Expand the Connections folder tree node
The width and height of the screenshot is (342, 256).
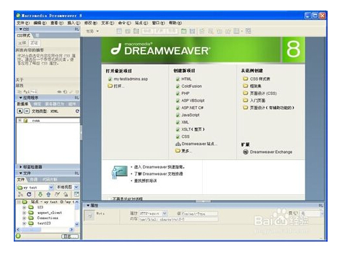tap(24, 218)
